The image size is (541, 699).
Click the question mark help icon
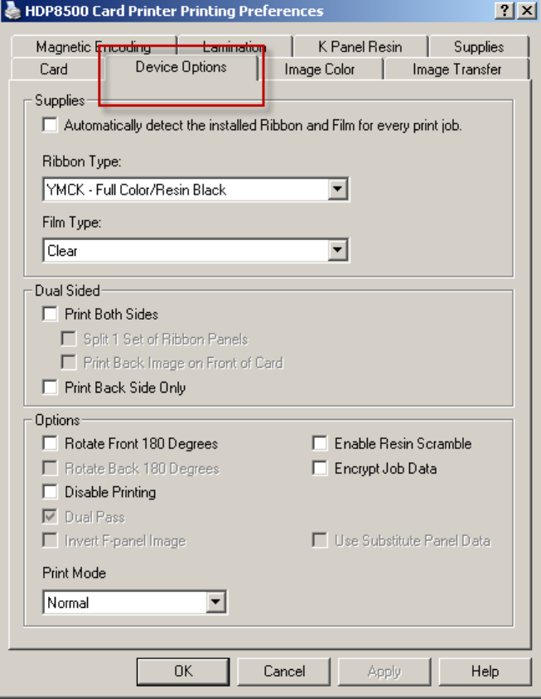point(505,11)
